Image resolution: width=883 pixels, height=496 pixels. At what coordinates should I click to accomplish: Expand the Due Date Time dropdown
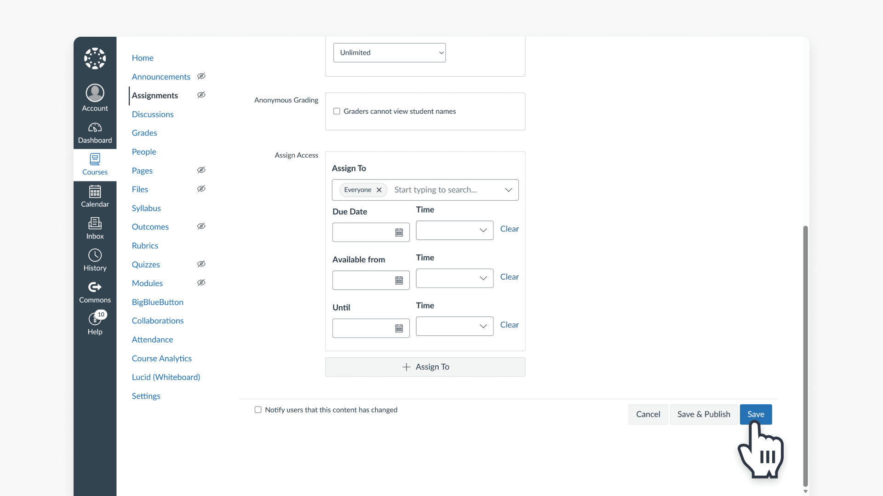tap(483, 230)
